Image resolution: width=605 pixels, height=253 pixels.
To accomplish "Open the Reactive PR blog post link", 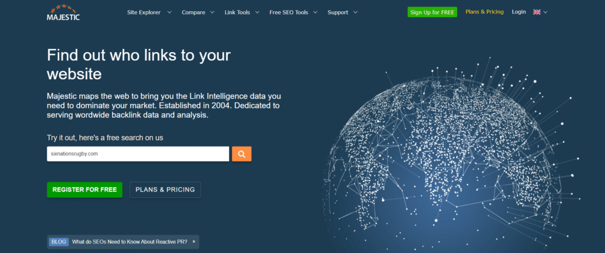I will [x=129, y=242].
